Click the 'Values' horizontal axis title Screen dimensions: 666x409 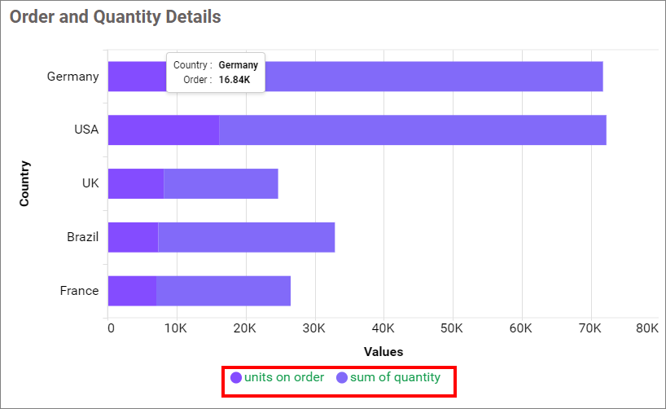pyautogui.click(x=383, y=352)
